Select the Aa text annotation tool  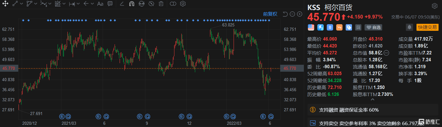(x=100, y=4)
